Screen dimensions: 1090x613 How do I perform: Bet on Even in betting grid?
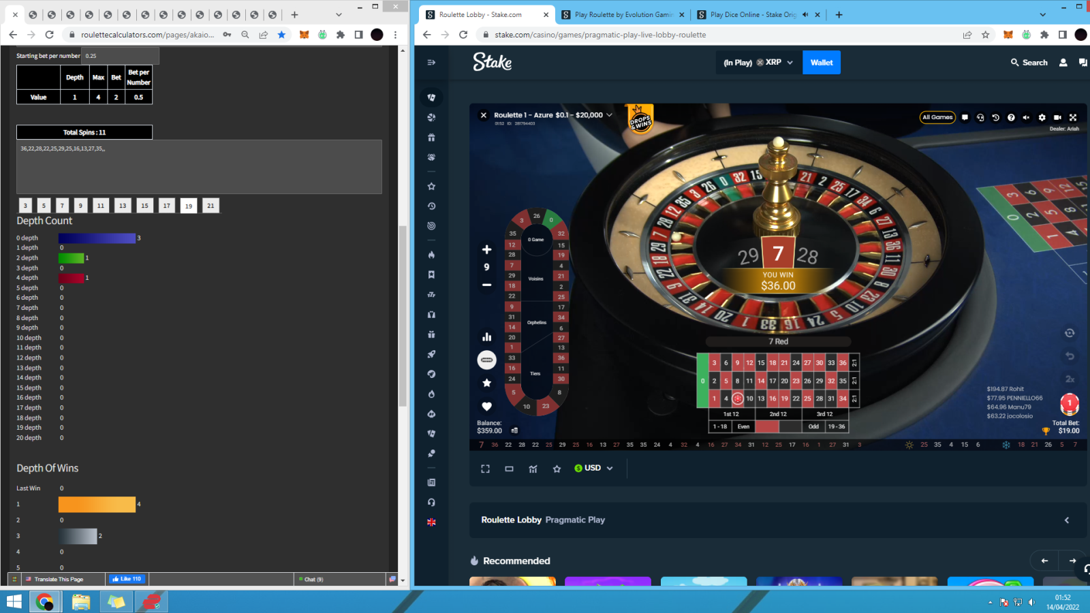pos(743,426)
